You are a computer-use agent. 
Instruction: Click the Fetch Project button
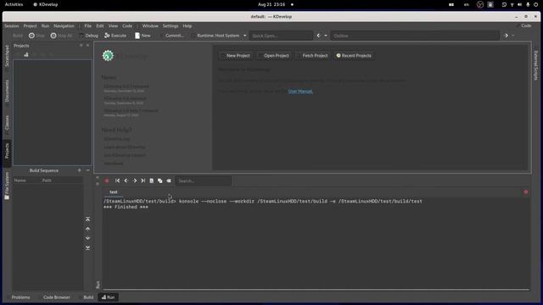point(312,56)
